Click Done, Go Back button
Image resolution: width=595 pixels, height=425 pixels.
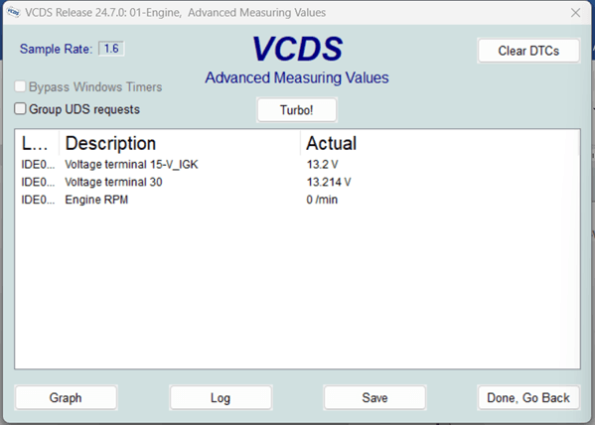pos(528,397)
